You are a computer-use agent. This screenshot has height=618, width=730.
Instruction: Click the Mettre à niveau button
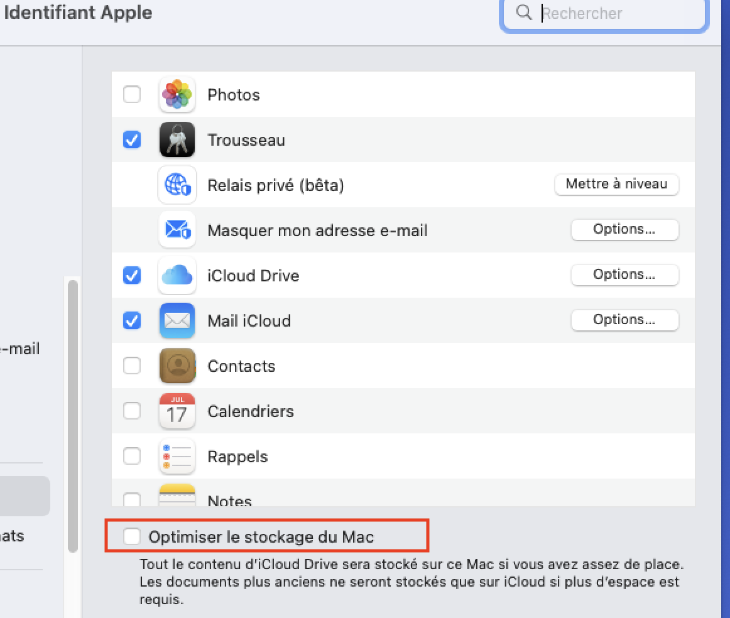(616, 184)
